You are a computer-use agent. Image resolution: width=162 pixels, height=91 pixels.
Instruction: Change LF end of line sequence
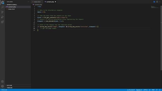pyautogui.click(x=150, y=90)
